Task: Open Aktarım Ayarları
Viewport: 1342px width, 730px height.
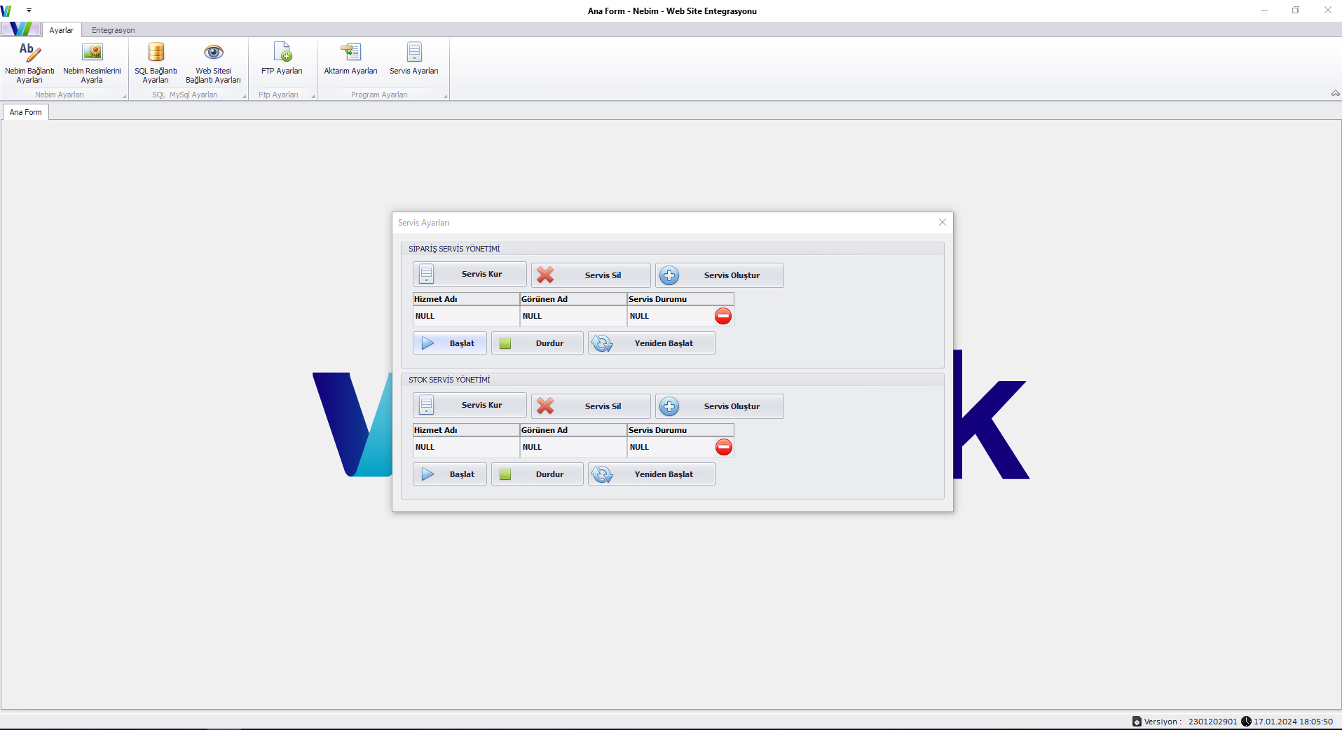Action: point(350,59)
